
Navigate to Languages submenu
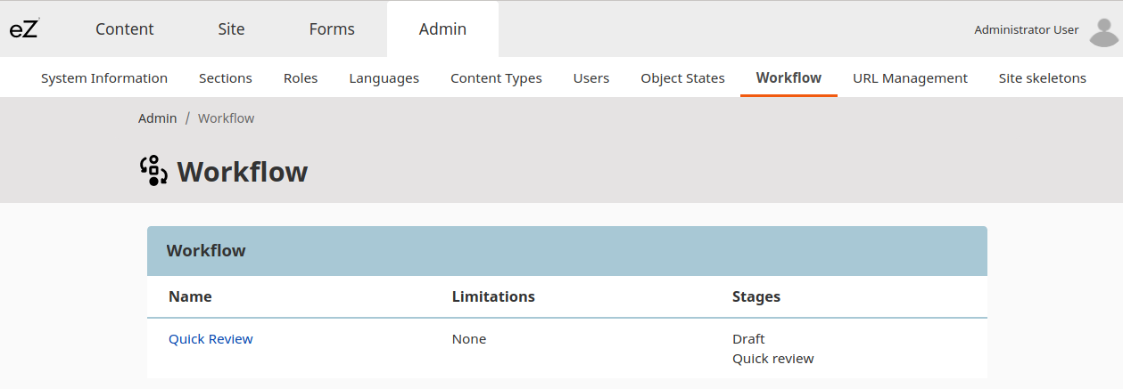[384, 78]
